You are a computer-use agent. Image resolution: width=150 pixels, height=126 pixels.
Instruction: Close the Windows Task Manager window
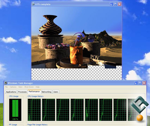pos(144,83)
